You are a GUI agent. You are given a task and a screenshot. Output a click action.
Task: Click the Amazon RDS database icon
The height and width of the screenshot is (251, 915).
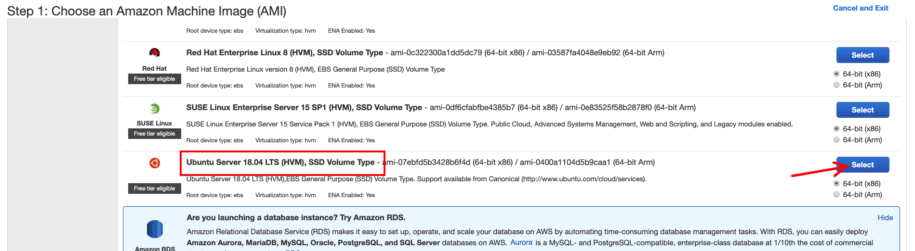155,229
